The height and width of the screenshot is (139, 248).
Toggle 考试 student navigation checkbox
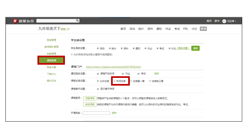158,48
